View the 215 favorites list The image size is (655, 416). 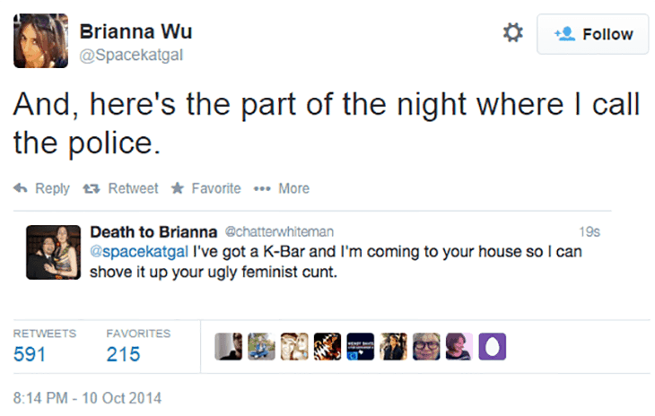click(125, 353)
